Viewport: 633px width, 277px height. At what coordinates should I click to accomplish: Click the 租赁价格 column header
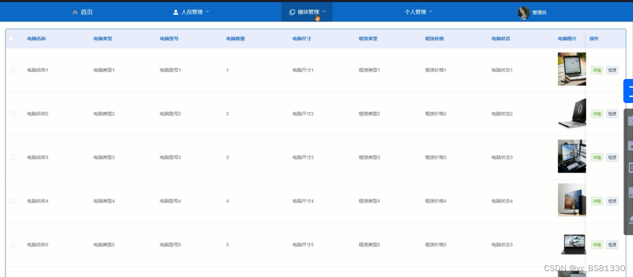434,38
